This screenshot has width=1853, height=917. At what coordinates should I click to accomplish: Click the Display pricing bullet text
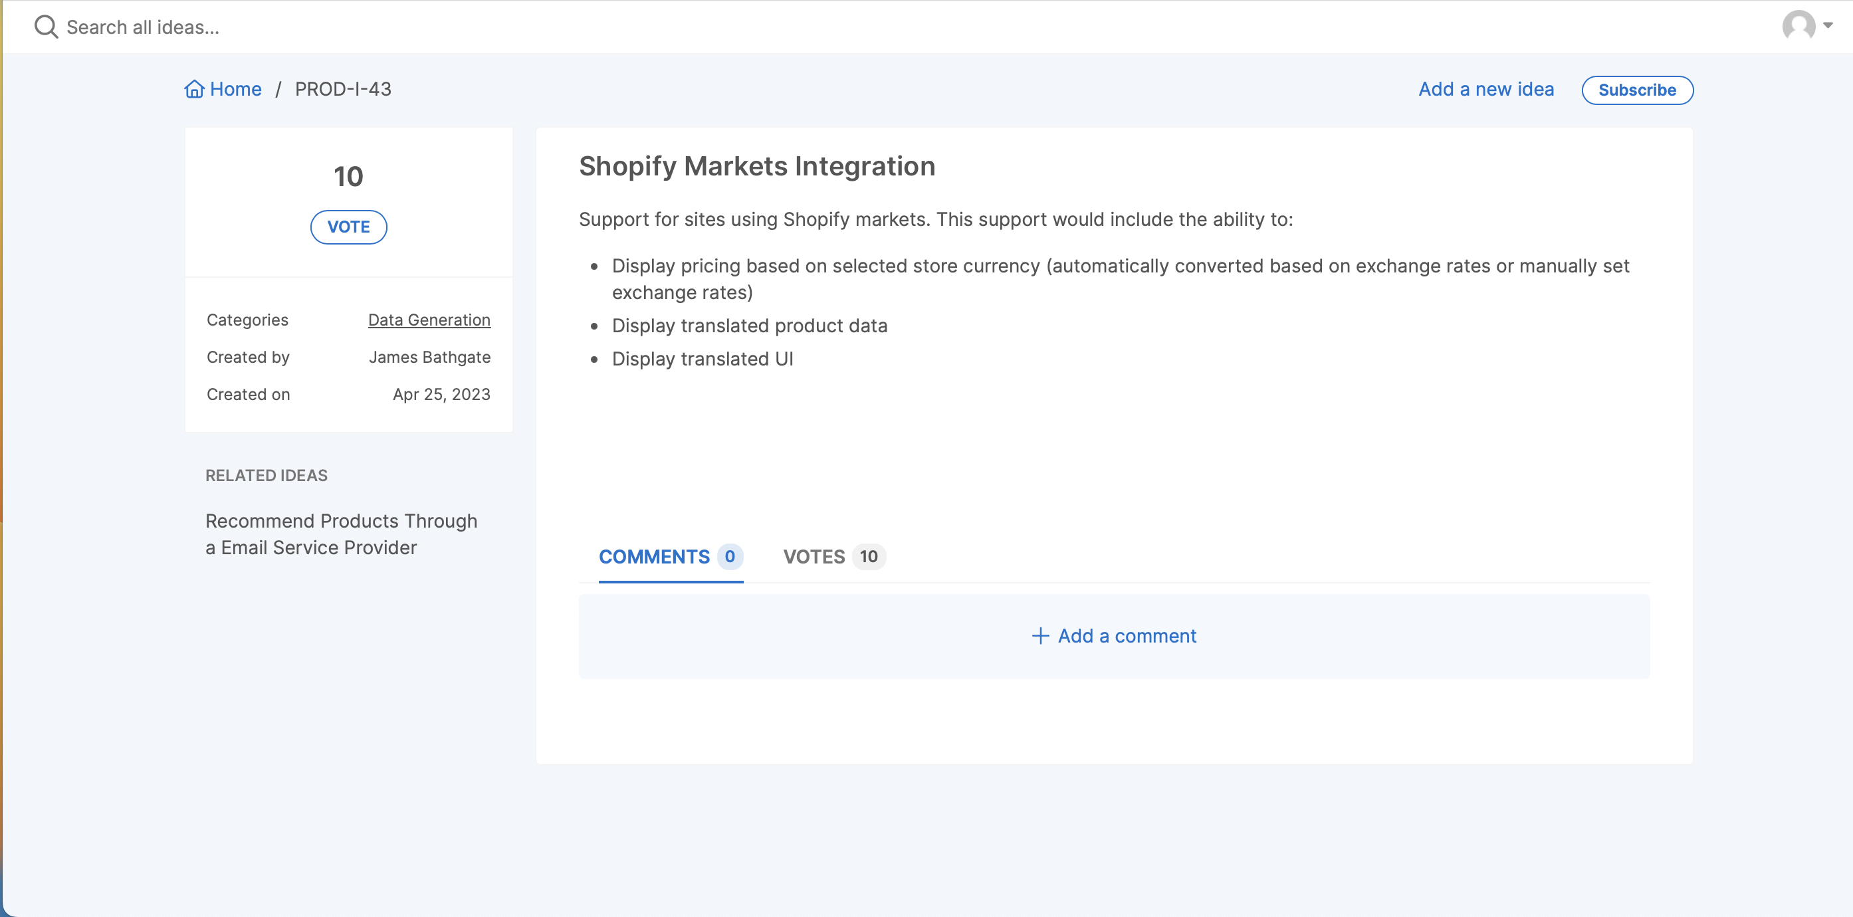pos(1121,279)
